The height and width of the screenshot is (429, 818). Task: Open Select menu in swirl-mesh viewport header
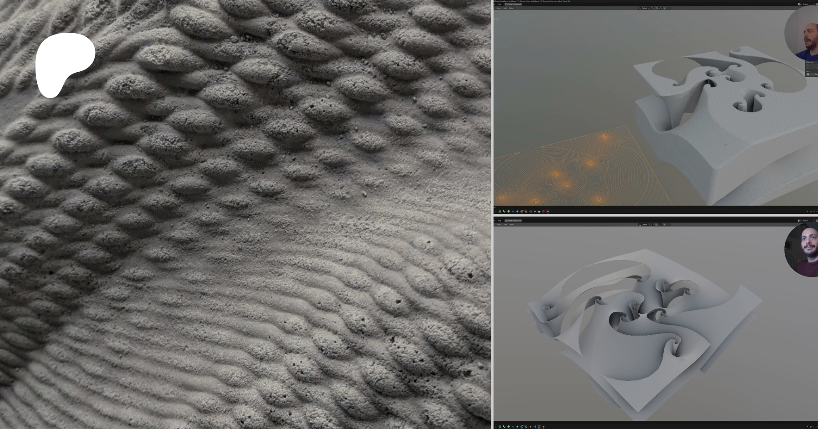point(499,225)
